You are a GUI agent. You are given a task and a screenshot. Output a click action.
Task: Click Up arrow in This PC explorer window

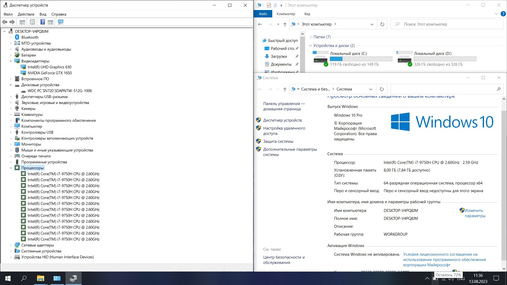[x=285, y=24]
